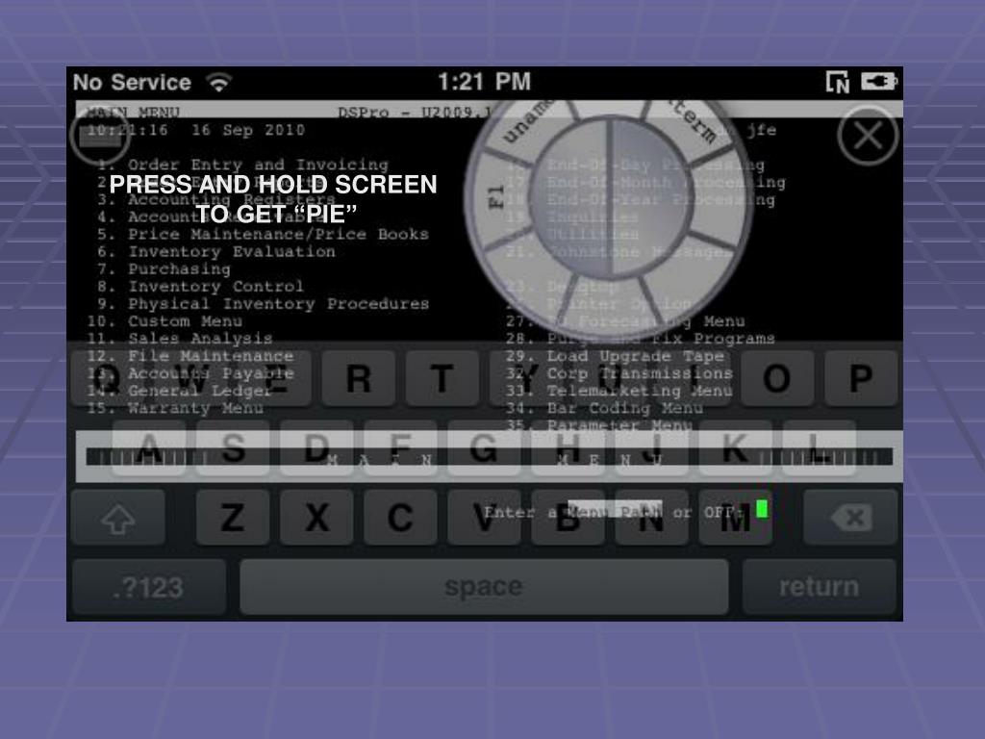Tap "Load Upgrade Tape" line
Viewport: 985px width, 739px height.
click(616, 356)
